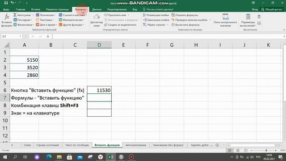The width and height of the screenshot is (286, 161).
Task: Open the Проверка наличия ошибок dropdown arrow
Action: click(210, 20)
